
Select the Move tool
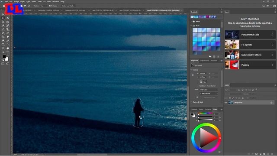tap(3, 14)
